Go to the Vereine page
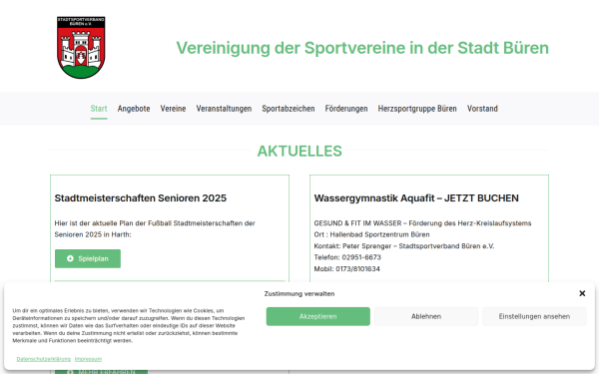The height and width of the screenshot is (374, 599). click(173, 109)
